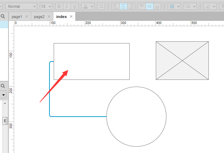Click the lower panel search icon

(x=3, y=86)
